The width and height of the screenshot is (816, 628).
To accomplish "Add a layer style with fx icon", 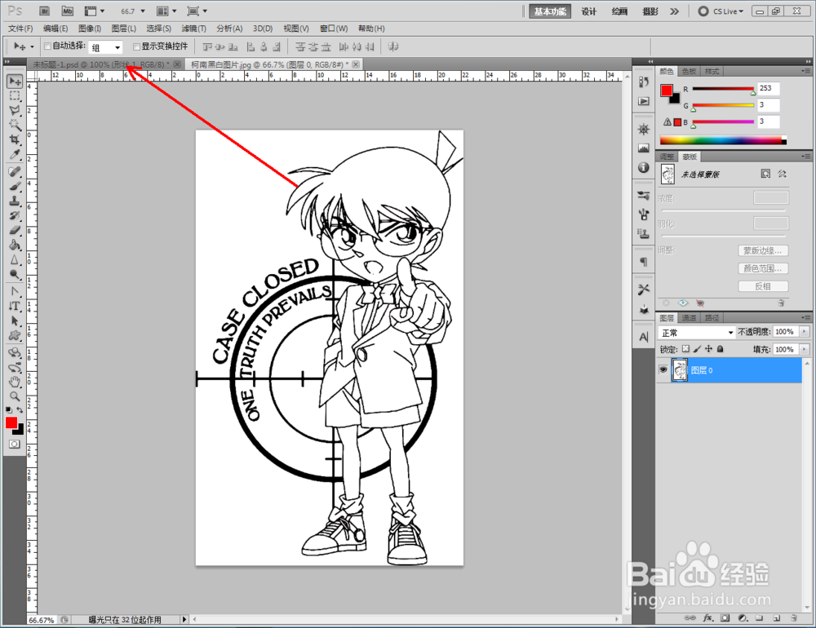I will point(707,617).
